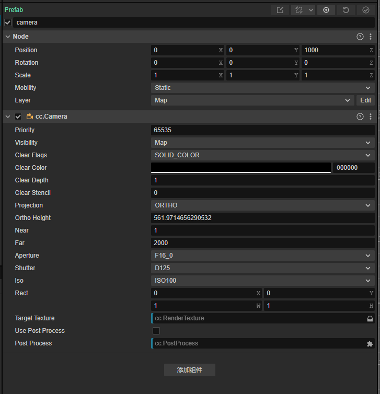The width and height of the screenshot is (380, 394).
Task: Click the Position property label
Action: pos(26,50)
